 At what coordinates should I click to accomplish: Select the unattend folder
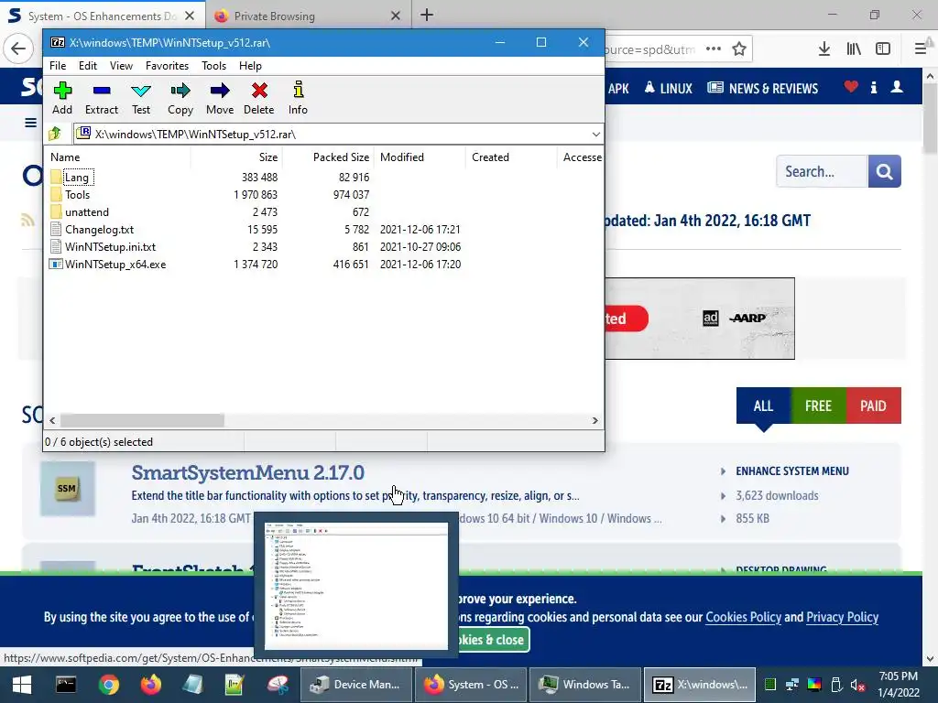(87, 211)
